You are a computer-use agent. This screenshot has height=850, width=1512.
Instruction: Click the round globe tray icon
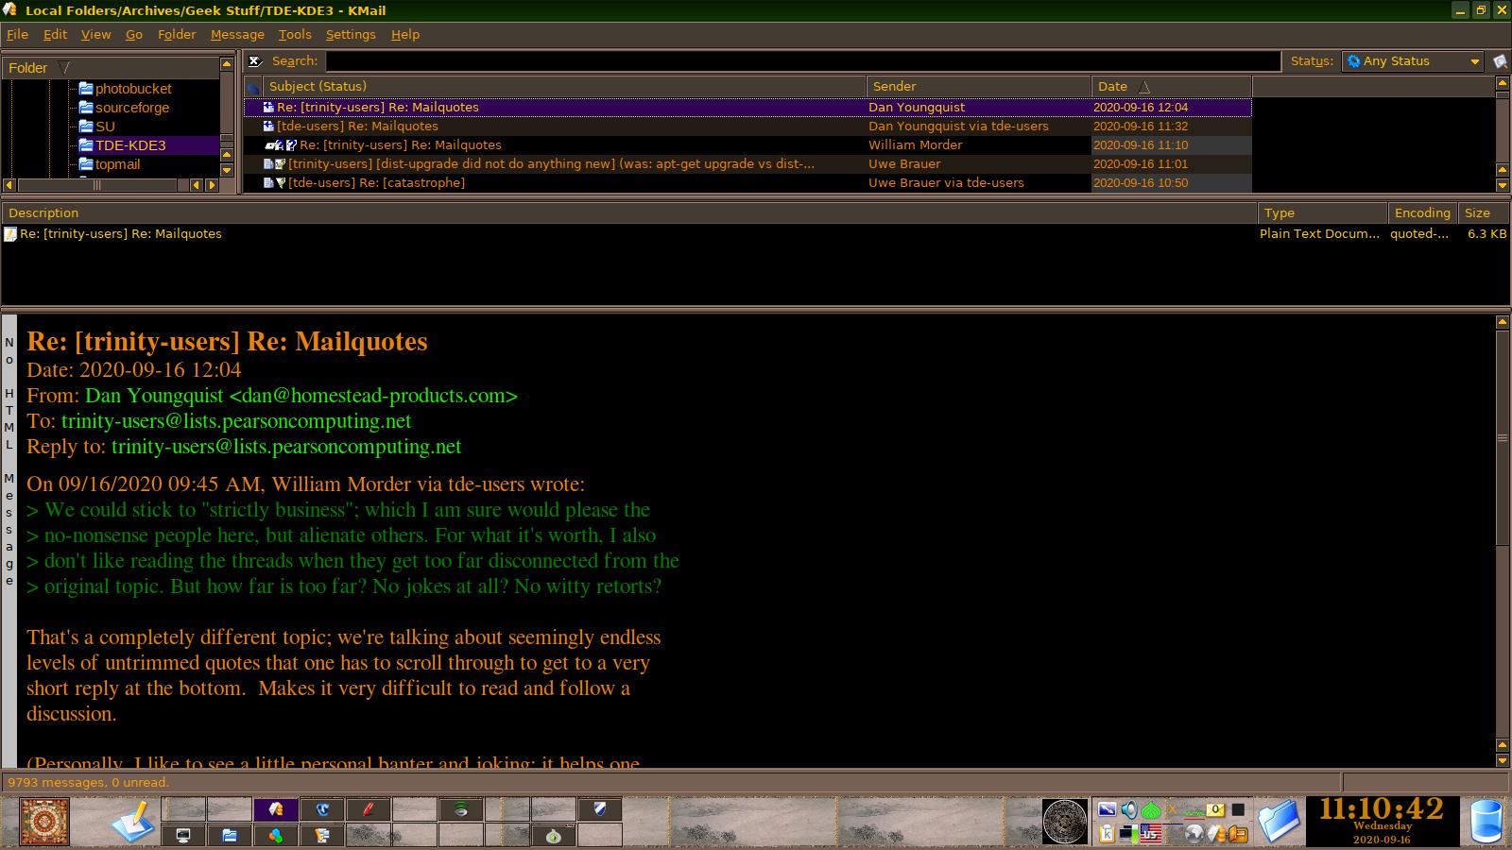click(1194, 834)
